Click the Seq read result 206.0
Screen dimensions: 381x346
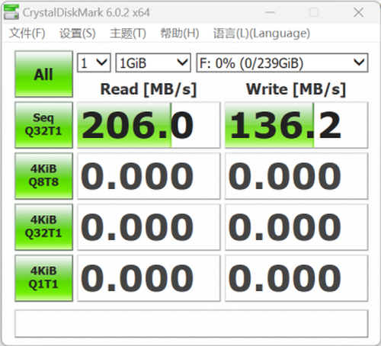tap(149, 125)
